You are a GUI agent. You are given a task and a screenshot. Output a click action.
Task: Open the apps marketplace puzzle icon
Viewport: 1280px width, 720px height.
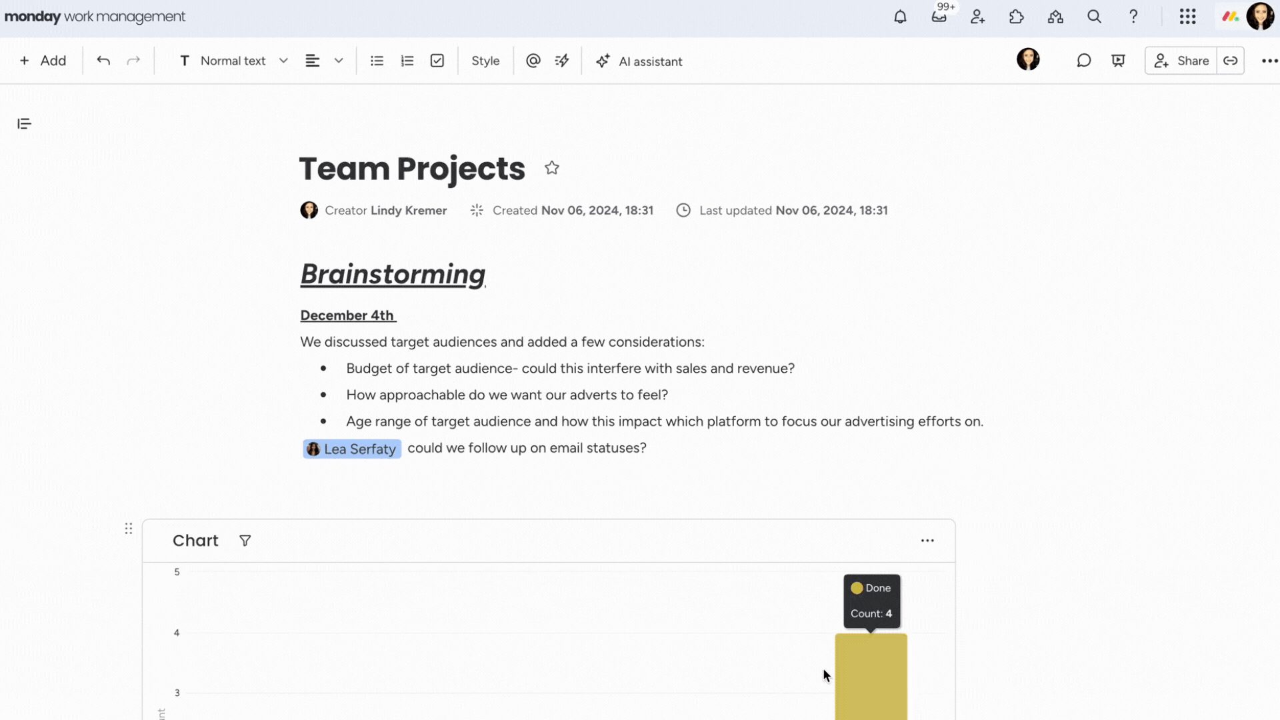tap(1016, 17)
